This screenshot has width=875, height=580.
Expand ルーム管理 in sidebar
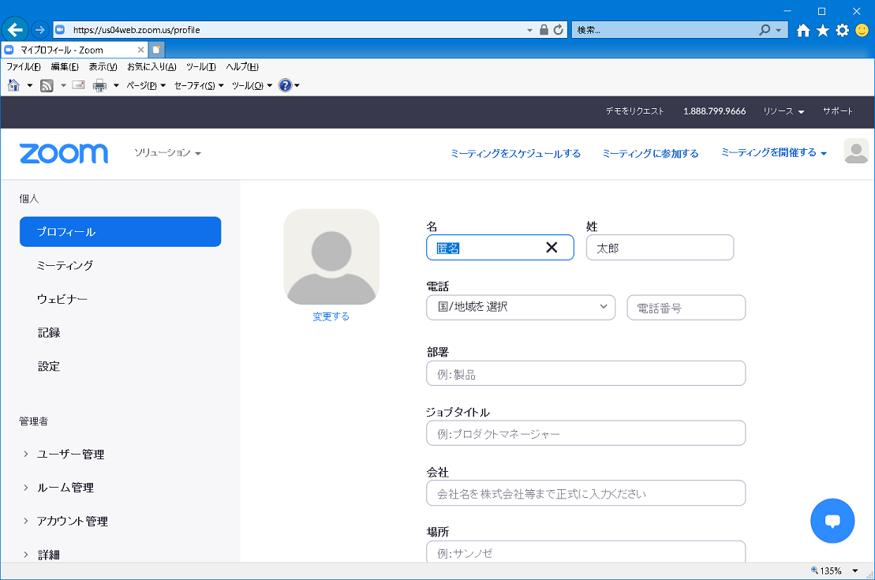(26, 488)
